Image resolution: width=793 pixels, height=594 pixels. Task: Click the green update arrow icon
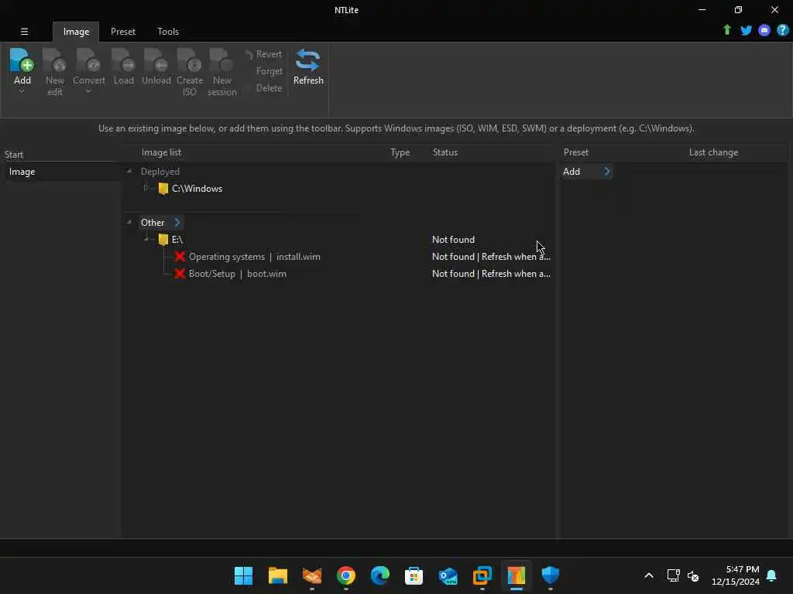coord(726,30)
